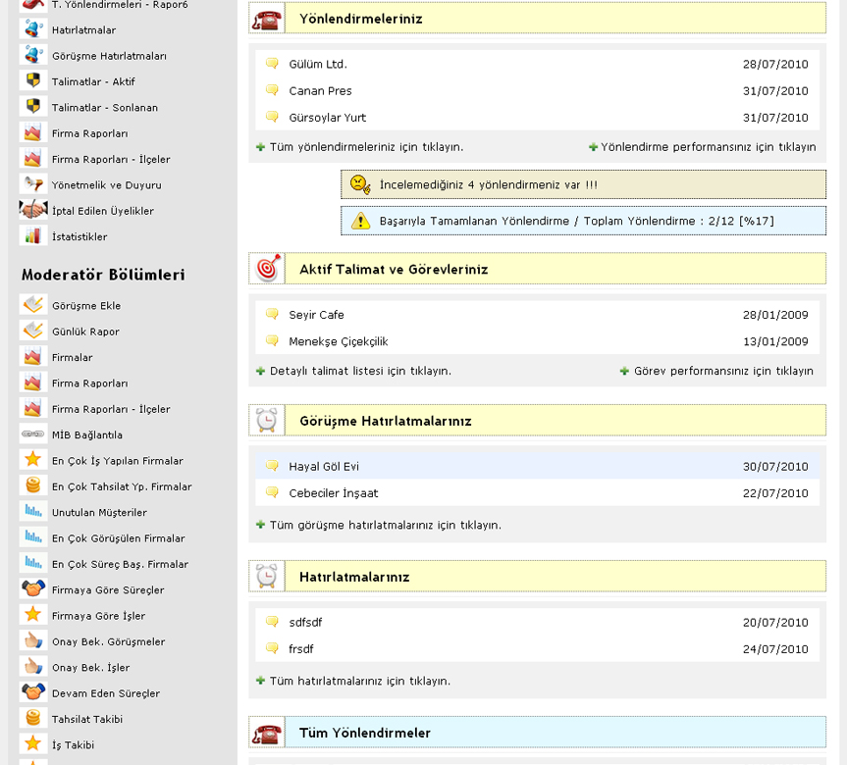Open Görüşme Ekle in the moderator menu
Screen dimensions: 847x765
pyautogui.click(x=86, y=305)
